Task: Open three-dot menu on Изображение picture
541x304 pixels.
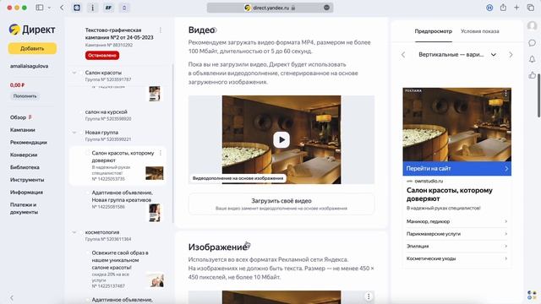Action: point(369,296)
